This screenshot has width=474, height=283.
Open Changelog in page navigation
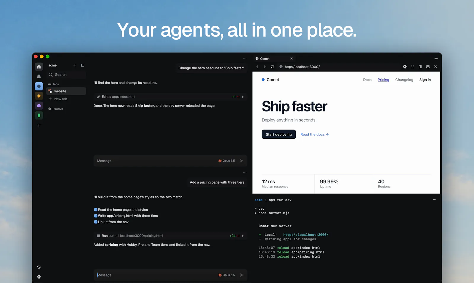click(x=404, y=80)
